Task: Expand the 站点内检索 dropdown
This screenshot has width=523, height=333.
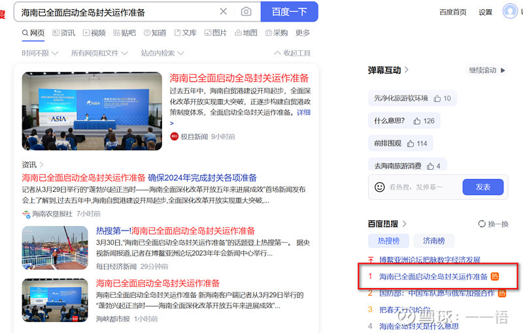Action: tap(162, 54)
